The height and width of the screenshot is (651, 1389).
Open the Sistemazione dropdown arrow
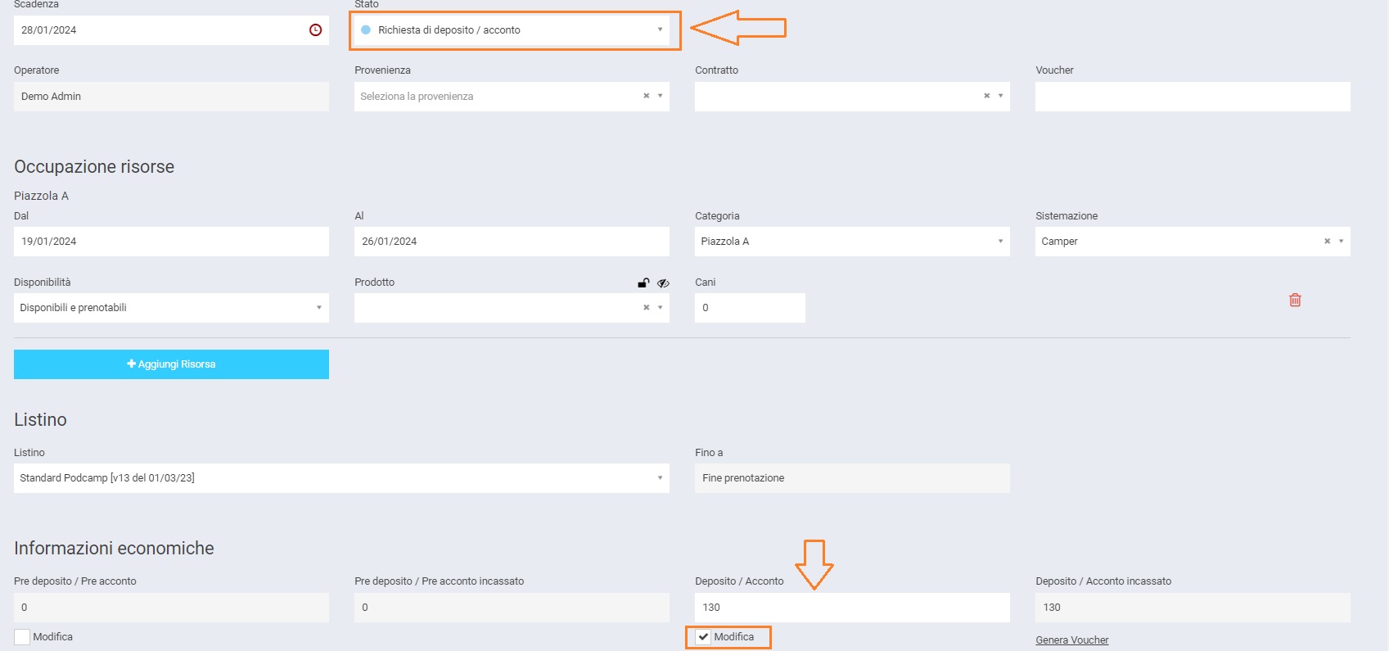[x=1341, y=242]
